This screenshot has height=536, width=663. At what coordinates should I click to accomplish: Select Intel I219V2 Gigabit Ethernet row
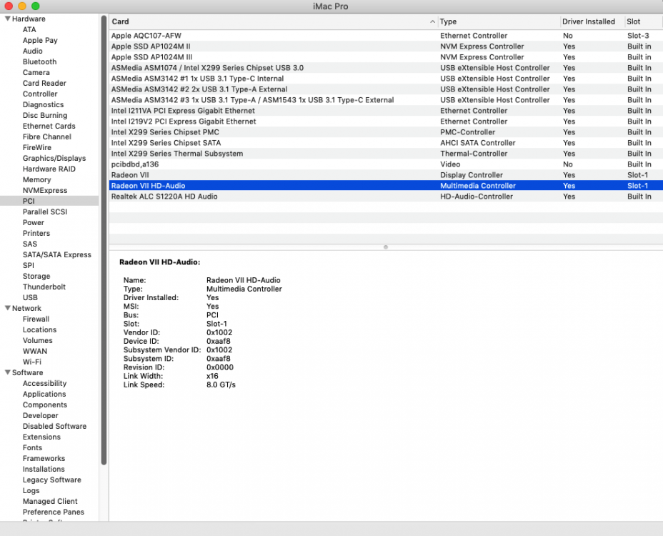(x=386, y=121)
